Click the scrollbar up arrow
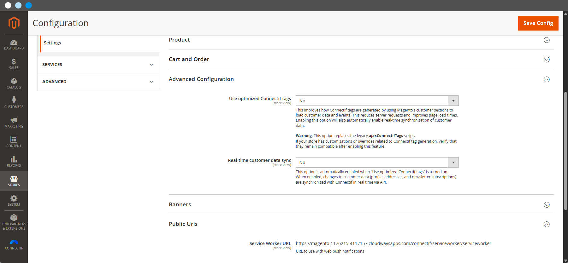568x263 pixels. (565, 14)
